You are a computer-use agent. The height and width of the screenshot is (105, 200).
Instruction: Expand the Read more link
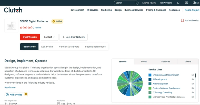10,87
